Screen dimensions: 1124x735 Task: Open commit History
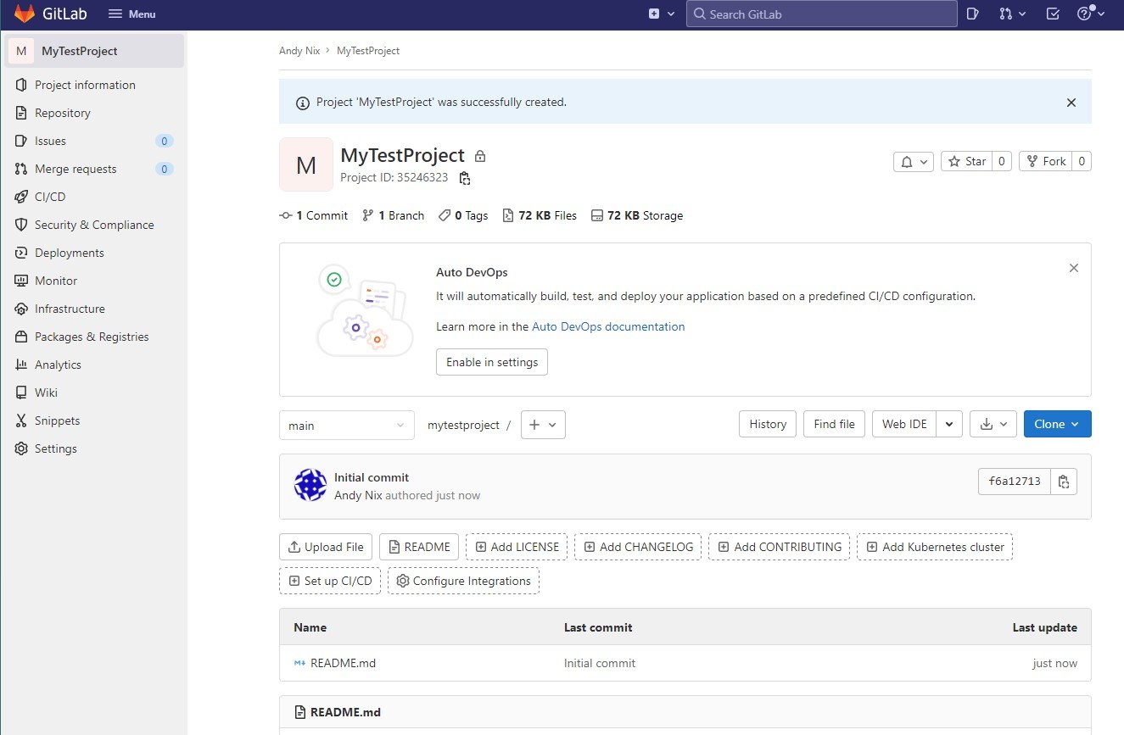[768, 424]
